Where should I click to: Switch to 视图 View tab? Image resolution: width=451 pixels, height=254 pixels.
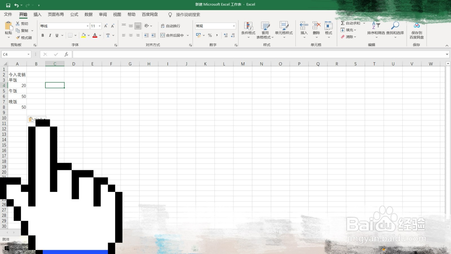(x=117, y=14)
